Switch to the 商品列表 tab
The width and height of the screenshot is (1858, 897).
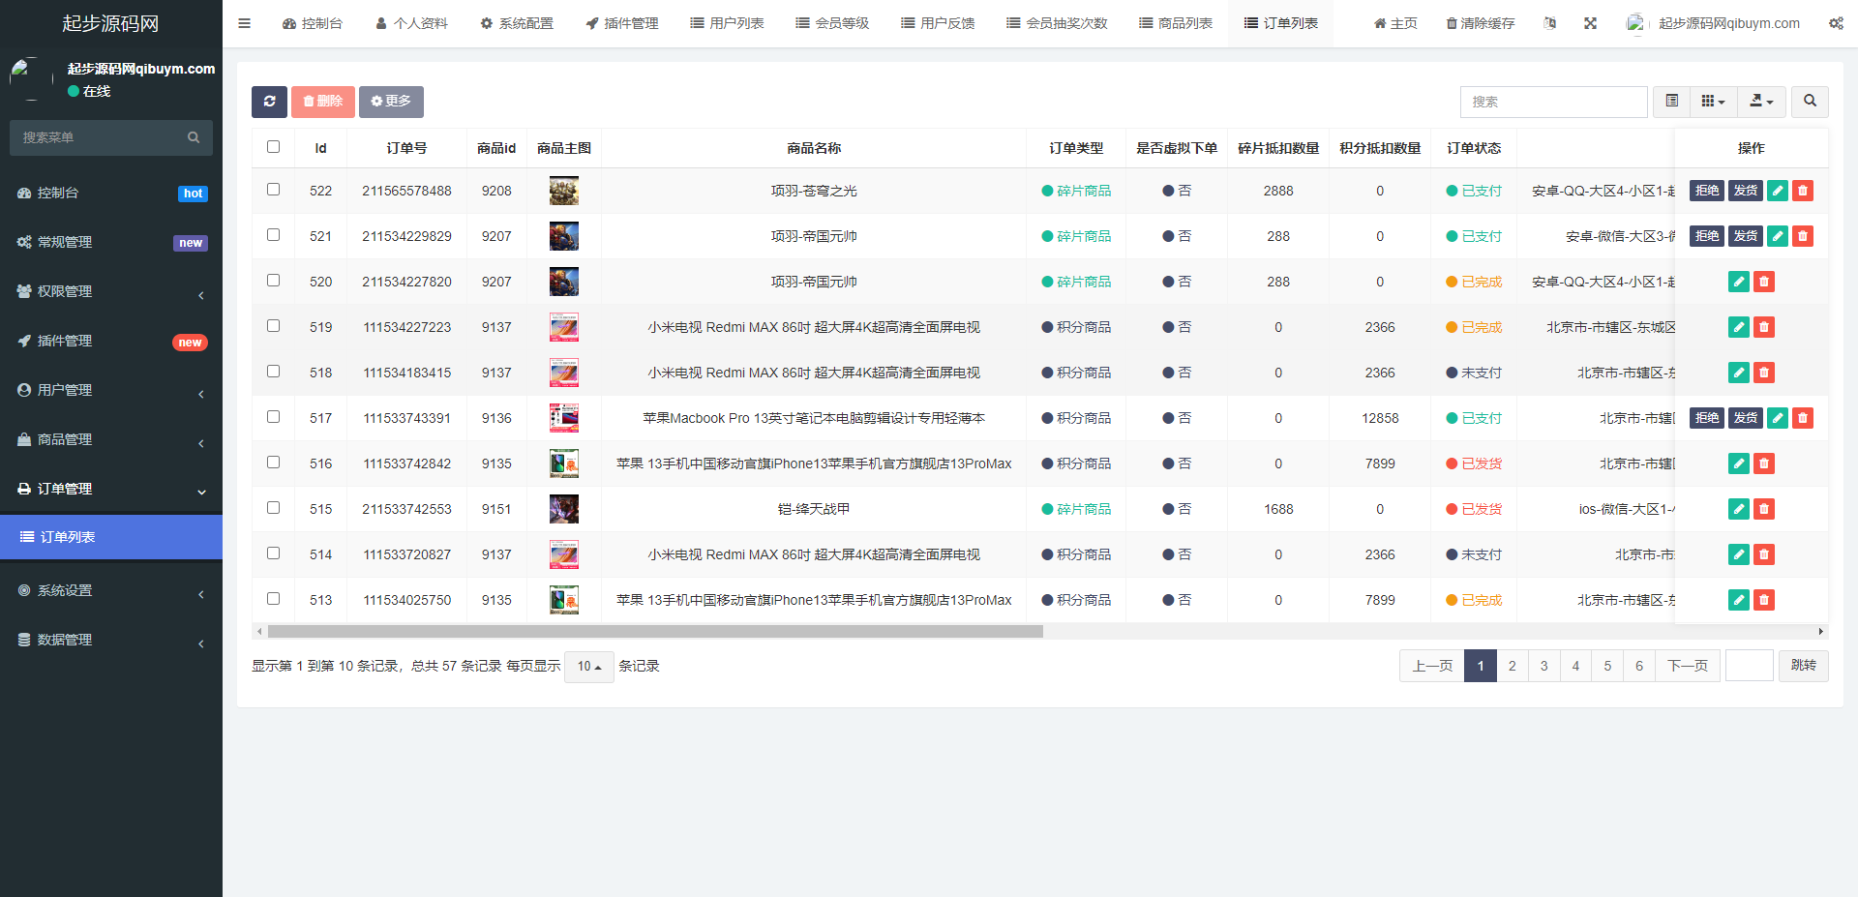point(1175,23)
